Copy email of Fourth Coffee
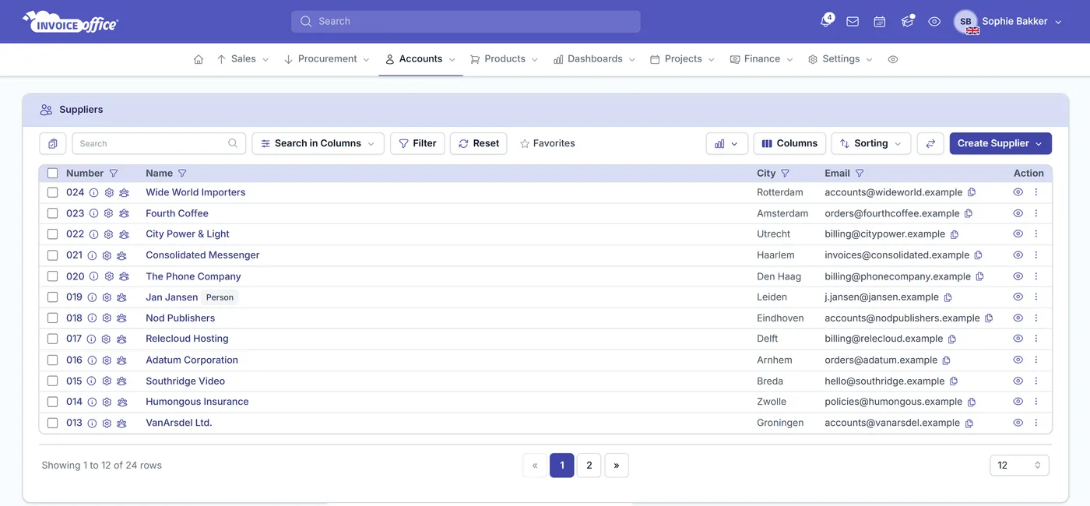Image resolution: width=1090 pixels, height=506 pixels. (x=969, y=213)
